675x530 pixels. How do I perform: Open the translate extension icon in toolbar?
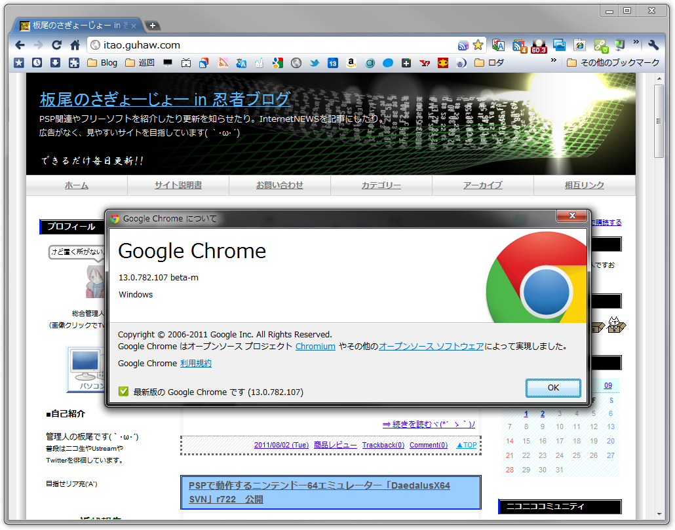coord(498,45)
